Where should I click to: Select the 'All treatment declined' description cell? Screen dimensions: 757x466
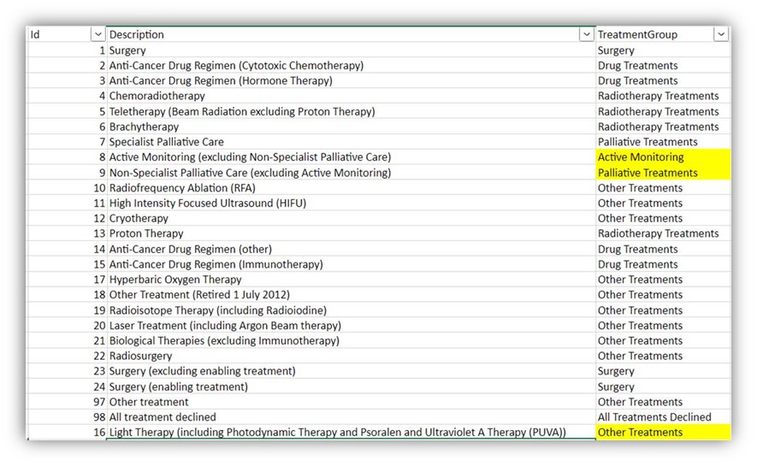(x=351, y=416)
